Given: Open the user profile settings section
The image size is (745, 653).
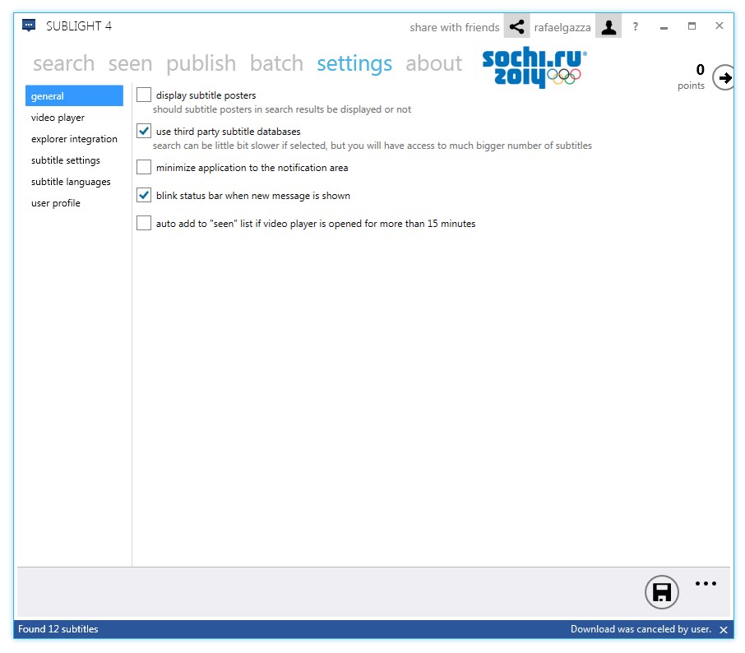Looking at the screenshot, I should pos(55,203).
